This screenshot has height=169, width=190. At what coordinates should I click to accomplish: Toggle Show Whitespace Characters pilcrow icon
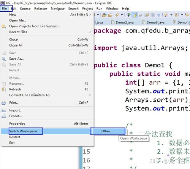click(158, 15)
